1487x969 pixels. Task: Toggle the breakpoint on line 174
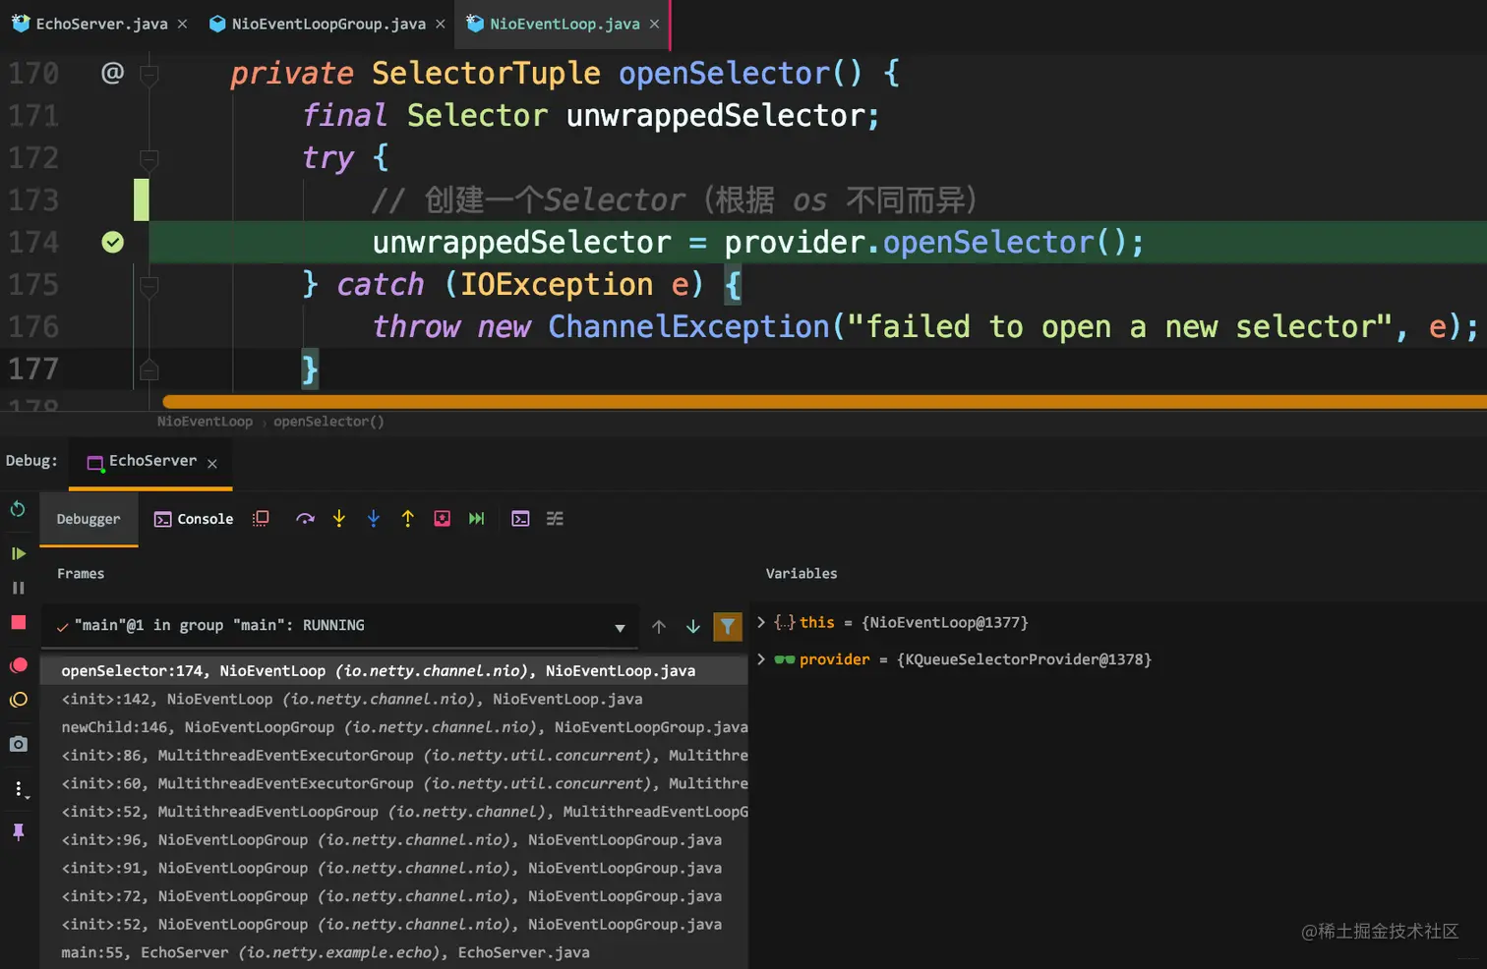pos(113,242)
